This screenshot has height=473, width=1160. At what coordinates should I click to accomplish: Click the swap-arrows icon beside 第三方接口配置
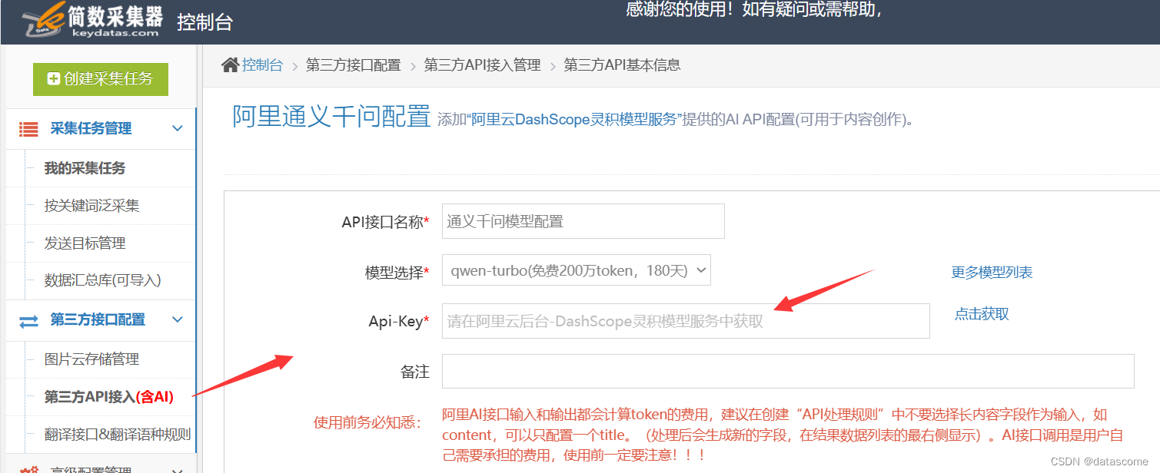(x=28, y=321)
